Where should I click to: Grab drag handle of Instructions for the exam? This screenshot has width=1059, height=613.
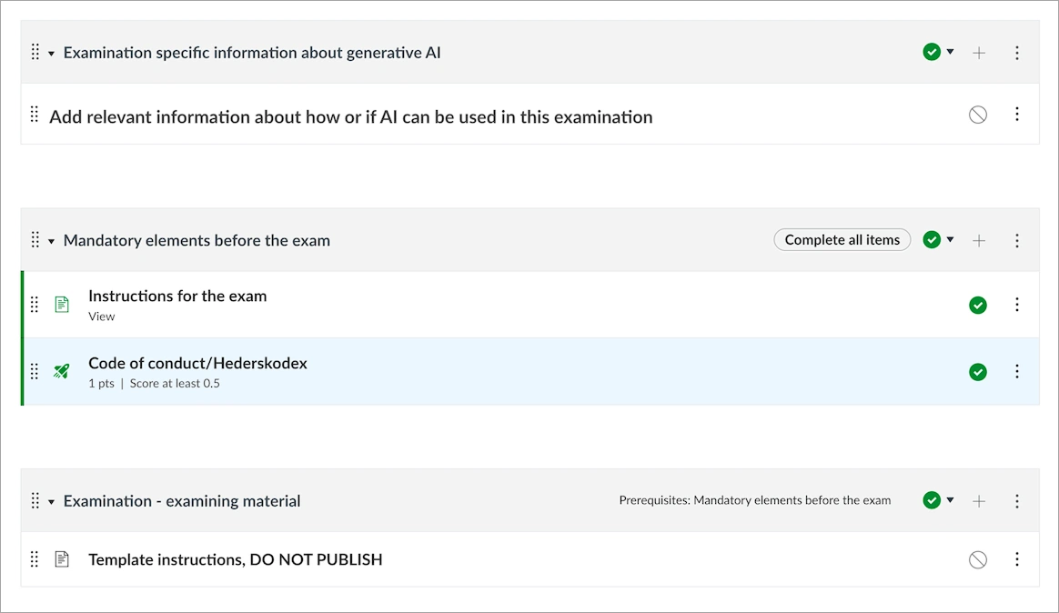(x=35, y=305)
